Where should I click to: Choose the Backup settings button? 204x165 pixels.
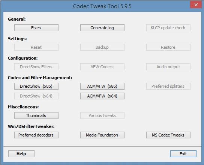(x=102, y=47)
